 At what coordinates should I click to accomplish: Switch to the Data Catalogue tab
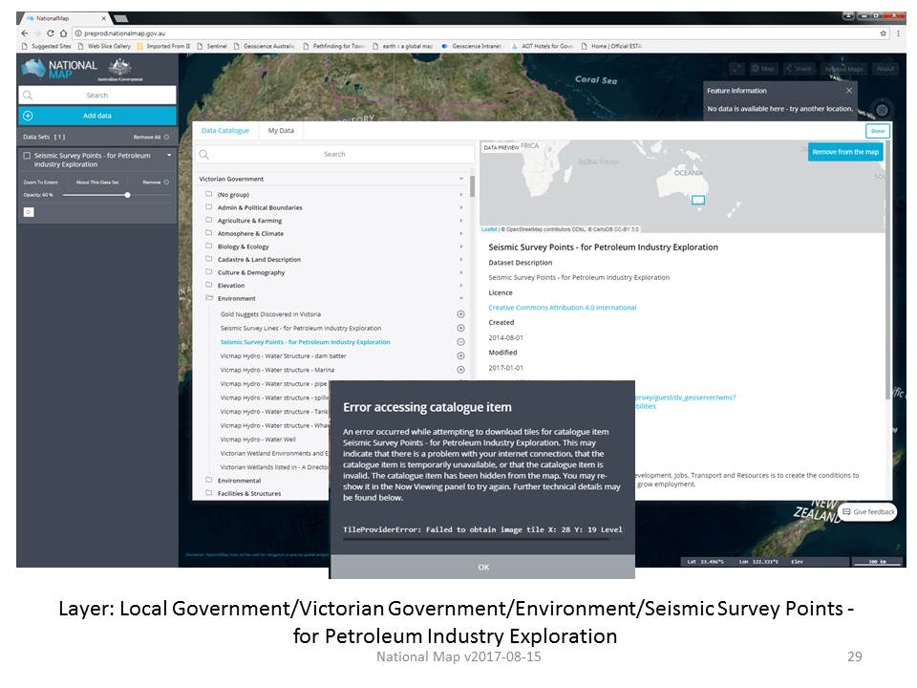coord(225,131)
